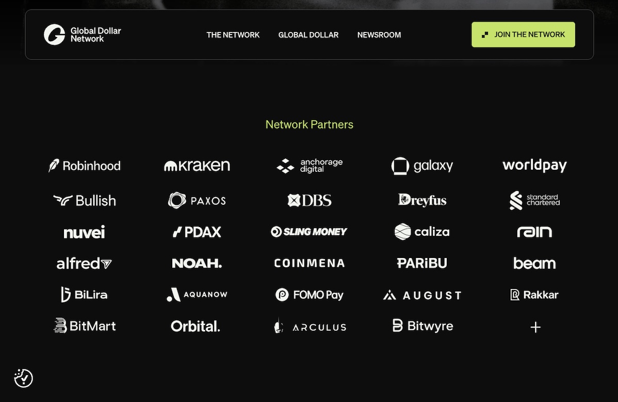Click the PDAX logo
The width and height of the screenshot is (618, 402).
point(197,232)
